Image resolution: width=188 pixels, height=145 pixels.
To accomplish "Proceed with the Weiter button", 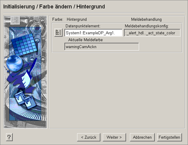I will coord(114,137).
